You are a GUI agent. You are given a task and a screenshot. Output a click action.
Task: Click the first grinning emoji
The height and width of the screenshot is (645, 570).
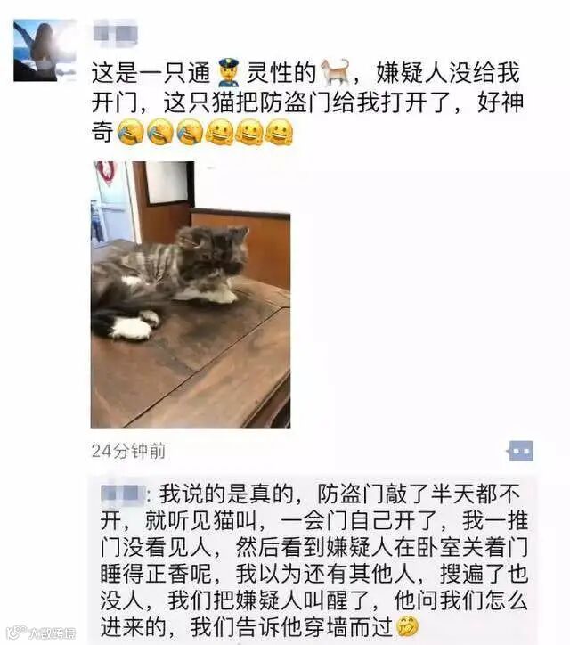pos(220,133)
